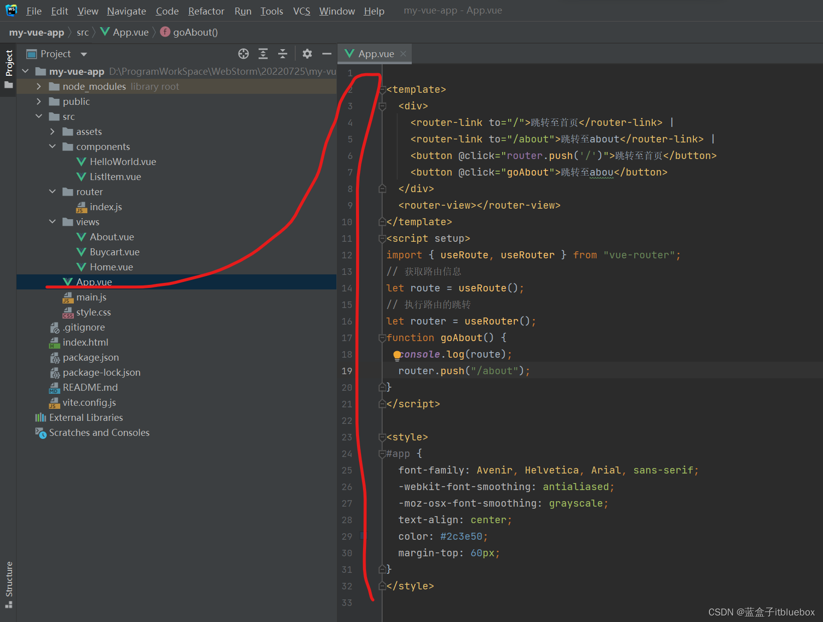Fold the template block on line 2
The width and height of the screenshot is (823, 622).
click(x=382, y=89)
